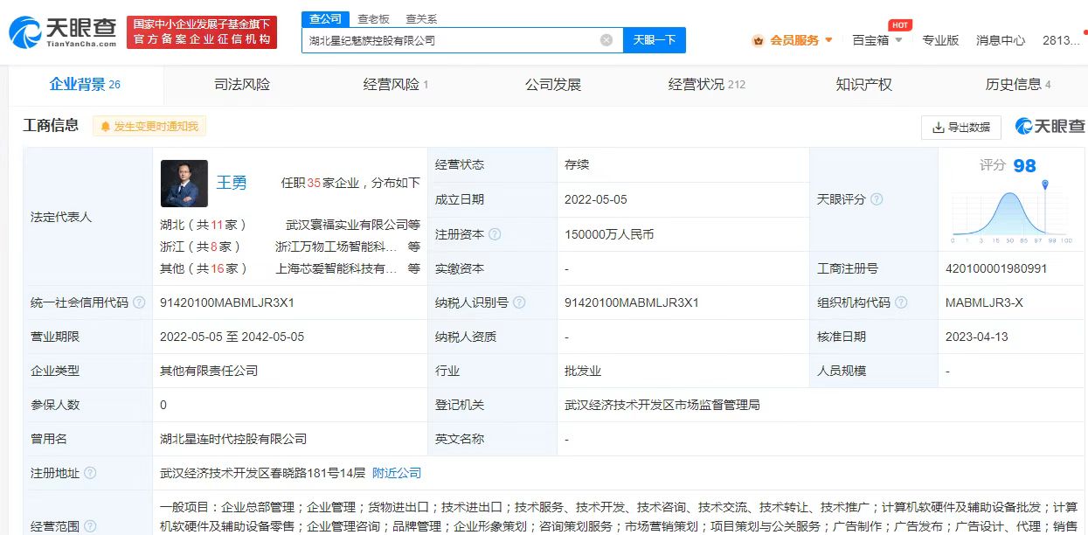
Task: Click the organization code MABMLJR3-X
Action: tap(984, 302)
